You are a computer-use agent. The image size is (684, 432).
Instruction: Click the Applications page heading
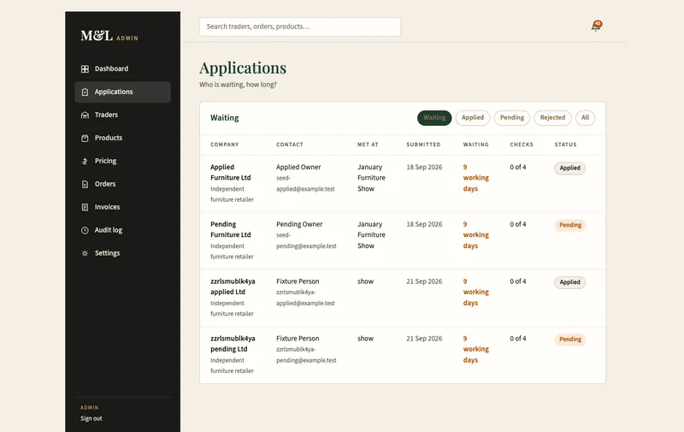(x=243, y=68)
